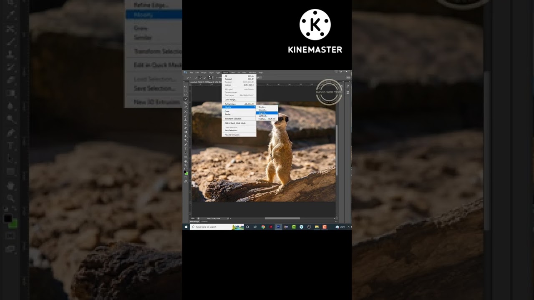Select the Horizontal Type tool
Viewport: 534px width, 300px height.
pyautogui.click(x=186, y=149)
